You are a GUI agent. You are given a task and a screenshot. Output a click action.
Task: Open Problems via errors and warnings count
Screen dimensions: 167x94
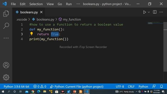tap(40, 86)
